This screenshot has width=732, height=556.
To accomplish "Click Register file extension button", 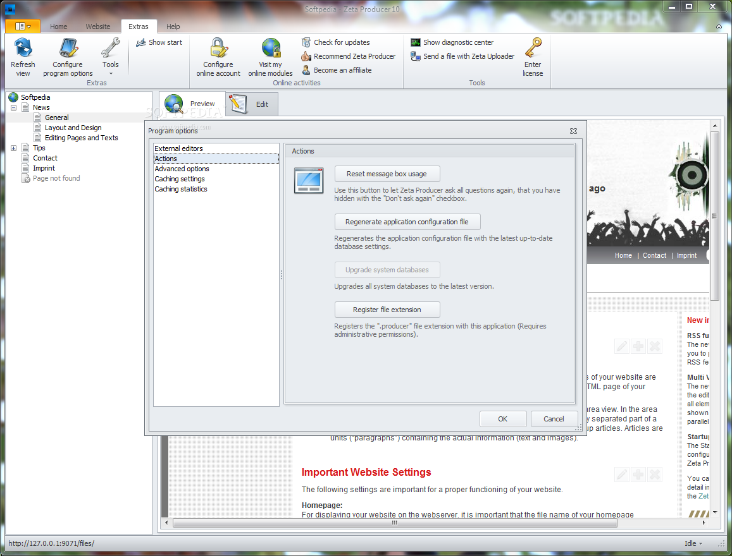I will [x=387, y=310].
